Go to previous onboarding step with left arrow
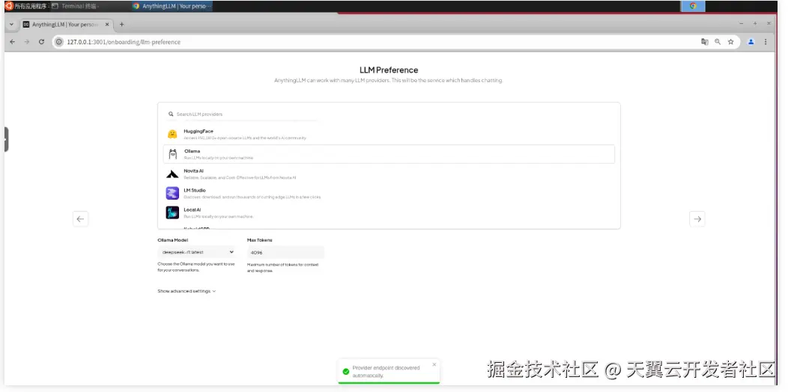Viewport: 788px width, 392px height. pos(80,219)
